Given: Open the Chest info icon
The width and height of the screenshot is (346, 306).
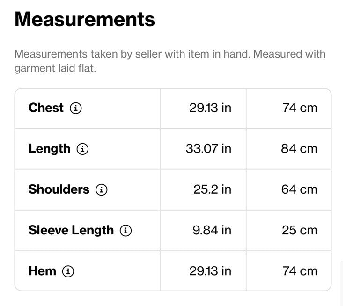Looking at the screenshot, I should click(x=76, y=108).
